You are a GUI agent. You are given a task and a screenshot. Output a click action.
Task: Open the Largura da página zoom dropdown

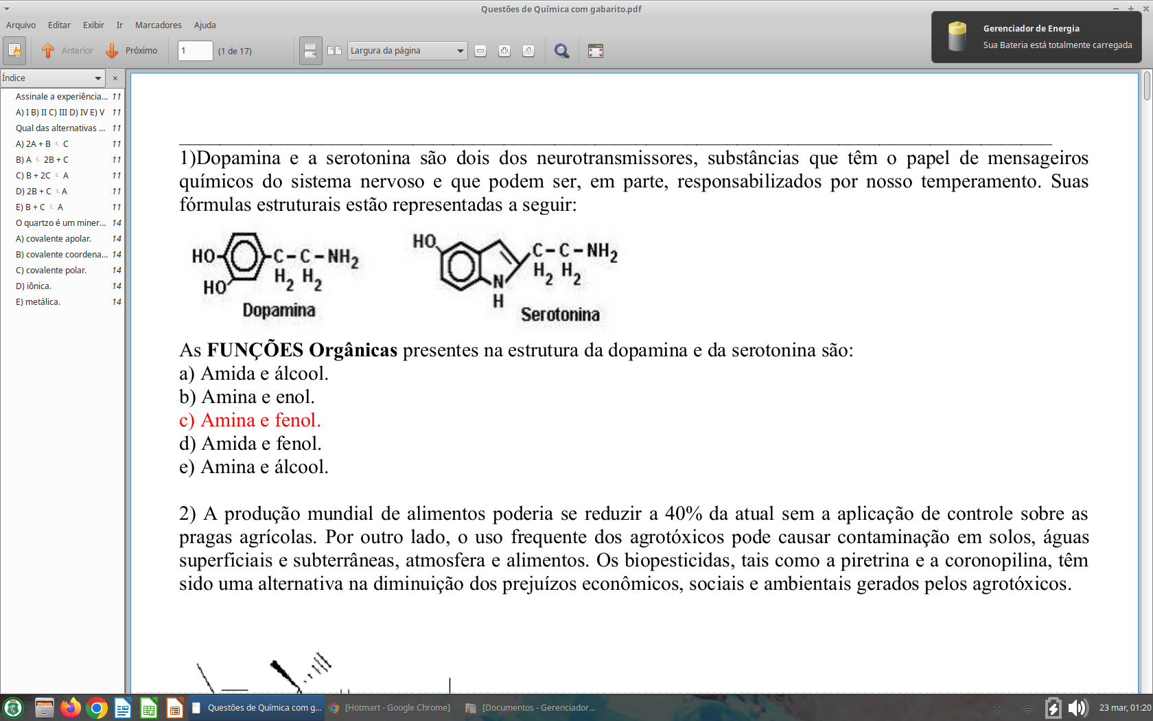[407, 51]
